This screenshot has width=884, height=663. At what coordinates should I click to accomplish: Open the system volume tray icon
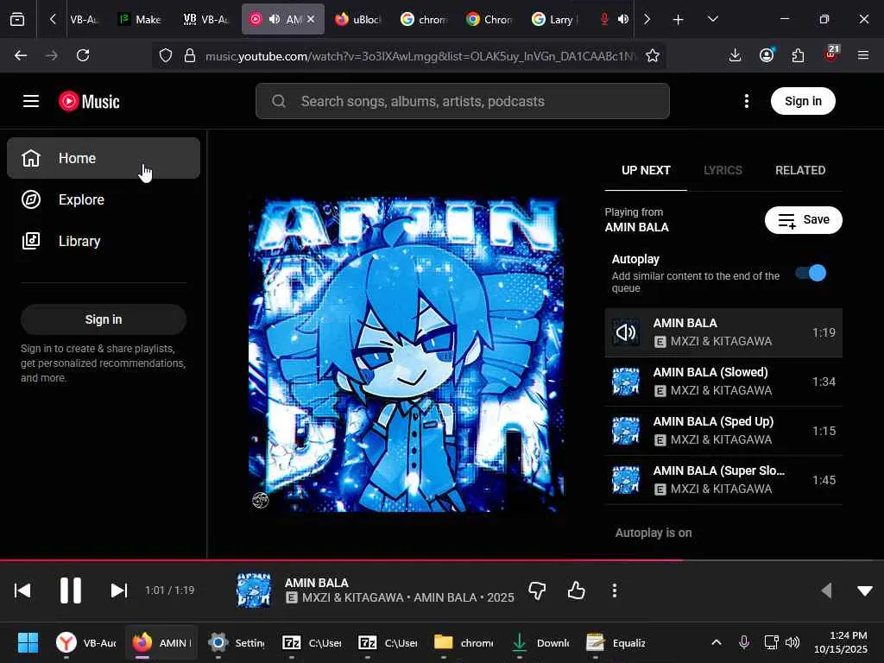[792, 642]
